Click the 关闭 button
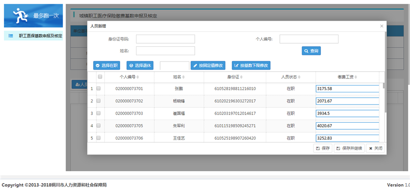 (x=375, y=148)
